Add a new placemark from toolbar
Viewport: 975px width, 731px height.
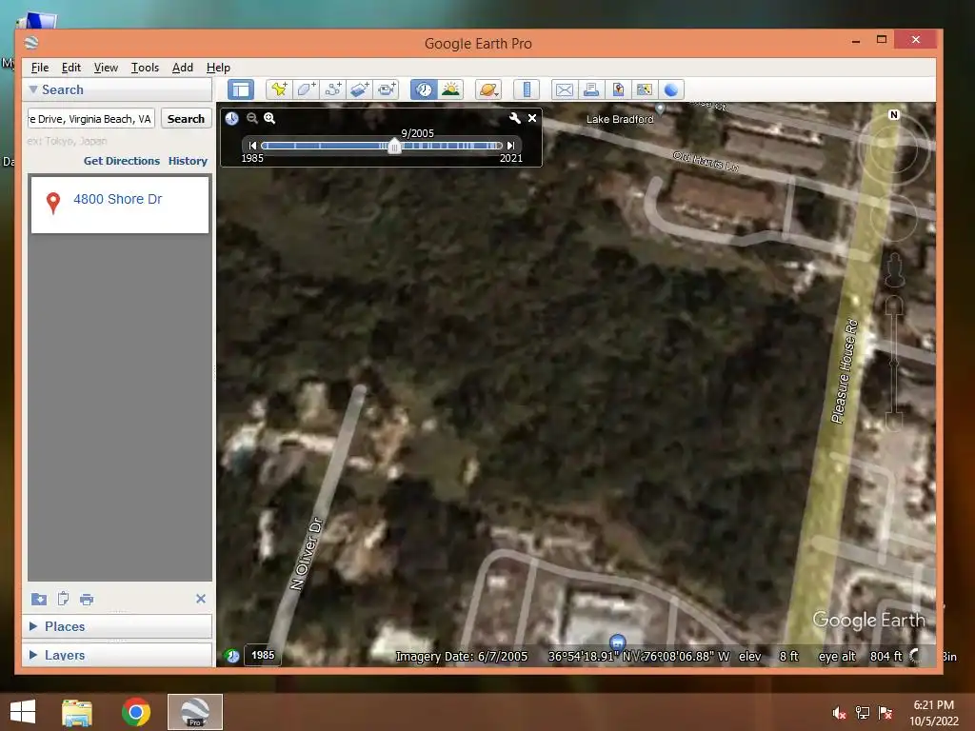point(279,89)
